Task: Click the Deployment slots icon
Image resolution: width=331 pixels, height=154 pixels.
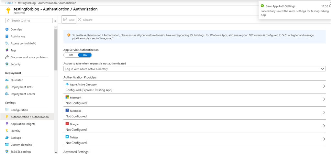Action: point(7,87)
